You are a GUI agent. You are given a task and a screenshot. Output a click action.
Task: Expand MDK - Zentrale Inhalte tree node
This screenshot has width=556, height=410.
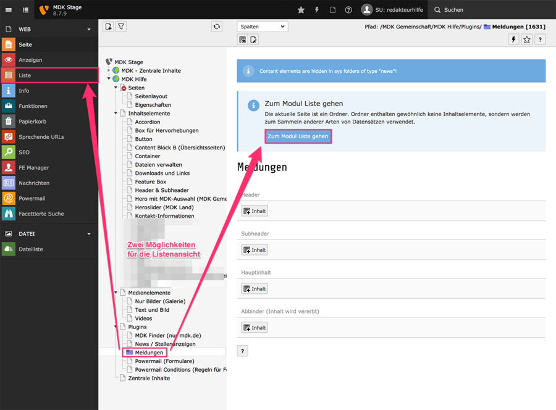coord(109,70)
